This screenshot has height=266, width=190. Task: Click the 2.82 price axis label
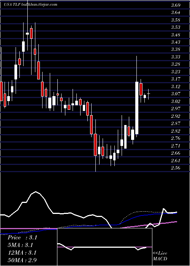coord(176,131)
